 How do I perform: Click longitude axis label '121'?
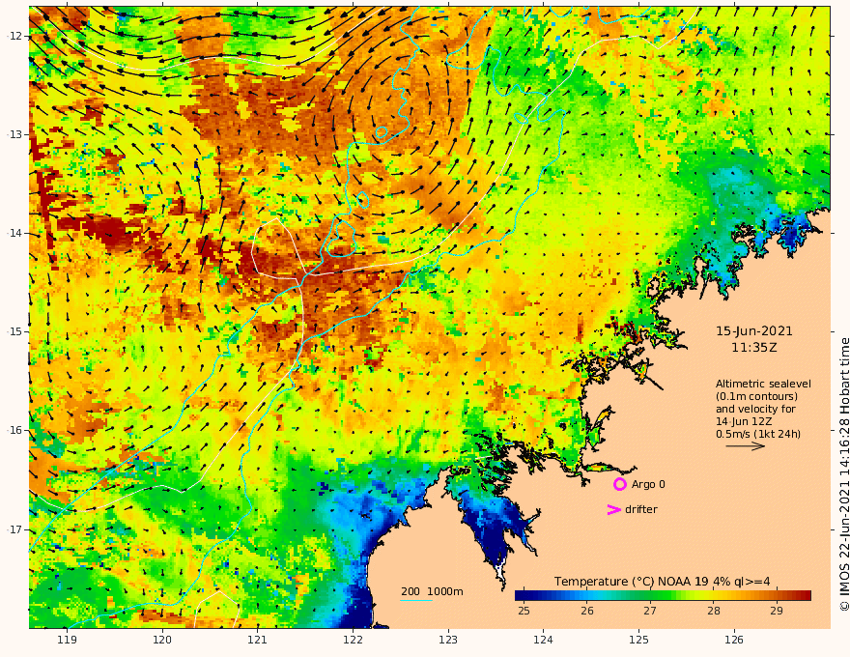click(x=258, y=641)
